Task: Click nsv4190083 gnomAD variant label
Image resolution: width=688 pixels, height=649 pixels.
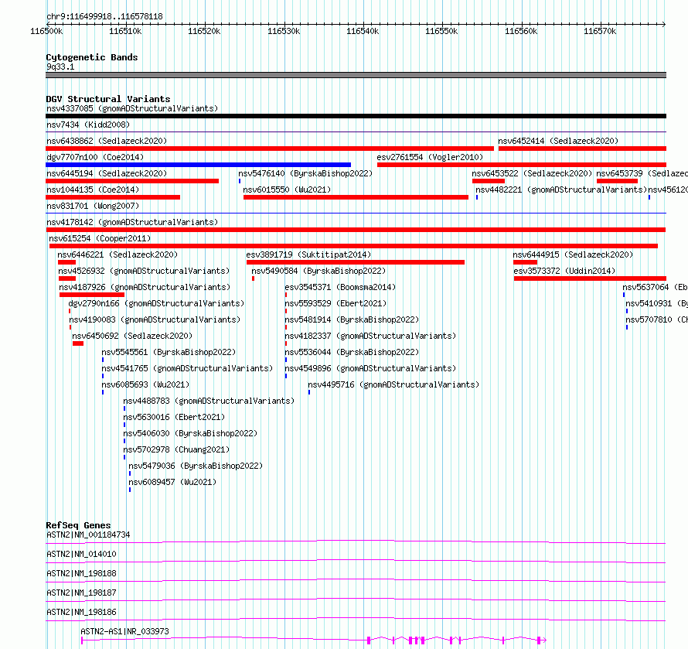Action: 155,319
